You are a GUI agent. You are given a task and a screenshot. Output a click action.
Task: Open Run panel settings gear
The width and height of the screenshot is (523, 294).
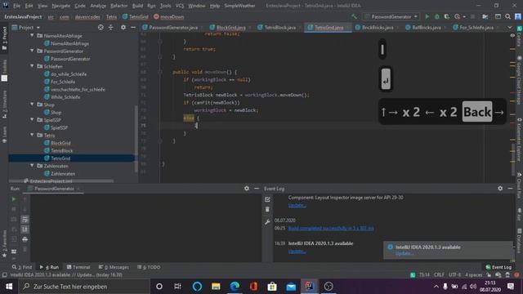[x=247, y=189]
